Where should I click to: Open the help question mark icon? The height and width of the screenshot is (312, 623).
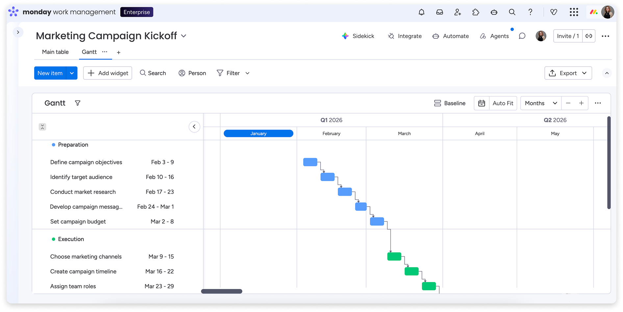530,12
